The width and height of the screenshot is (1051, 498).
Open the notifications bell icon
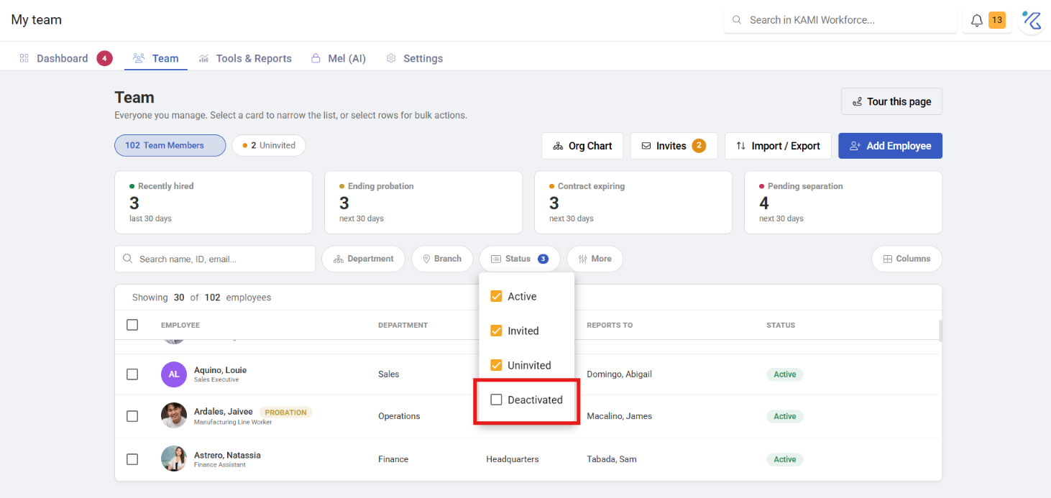[976, 20]
